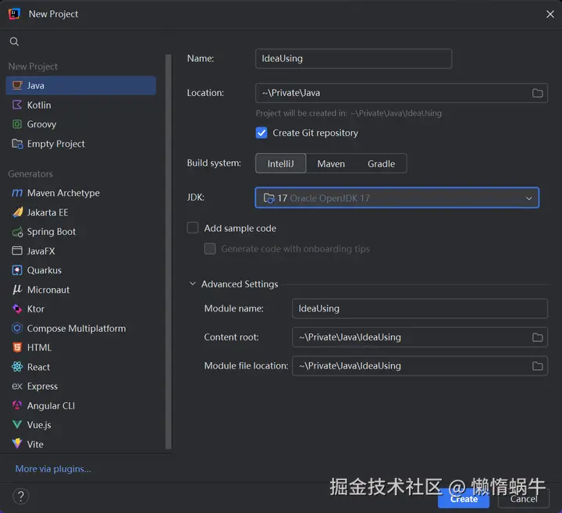Select Compose Multiplatform generator label

76,329
